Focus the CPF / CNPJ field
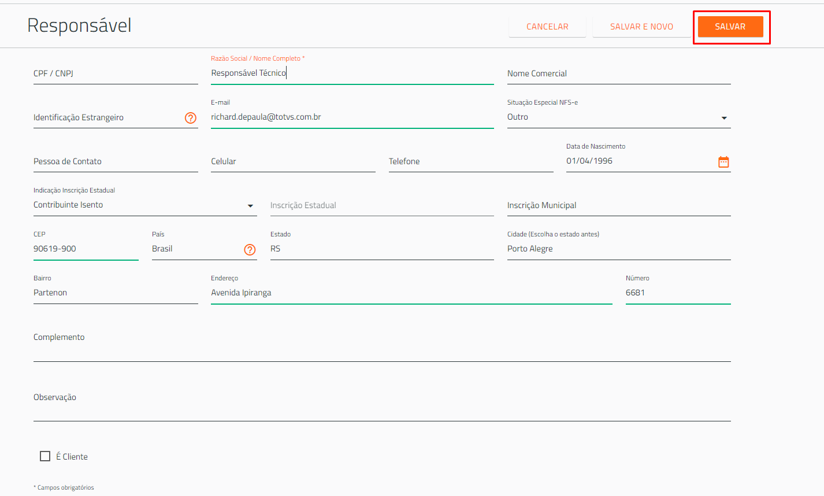This screenshot has width=824, height=496. [116, 73]
